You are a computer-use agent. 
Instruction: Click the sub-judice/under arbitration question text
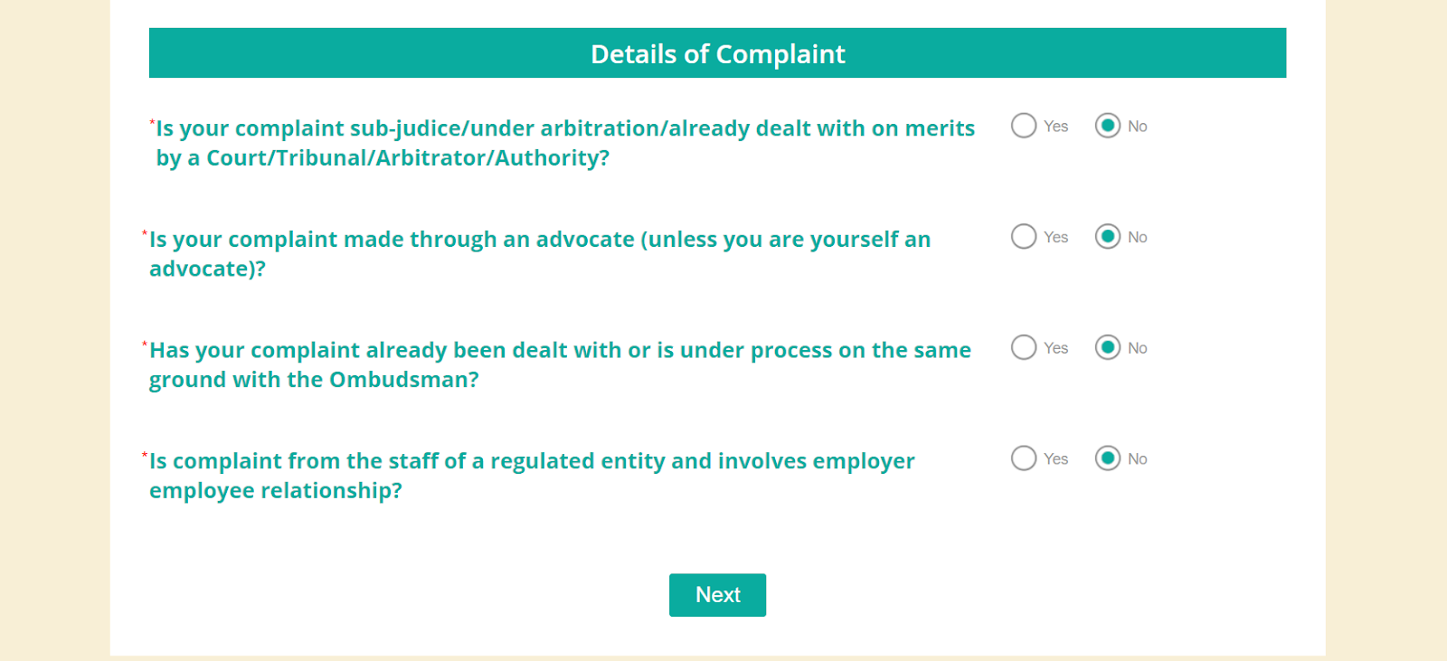coord(564,143)
